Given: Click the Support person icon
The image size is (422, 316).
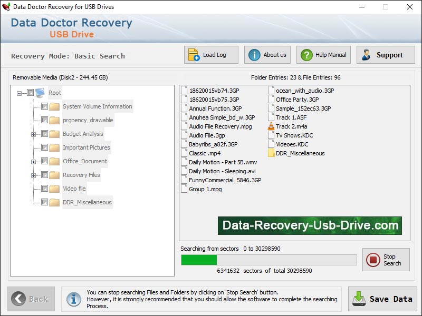Looking at the screenshot, I should (366, 55).
